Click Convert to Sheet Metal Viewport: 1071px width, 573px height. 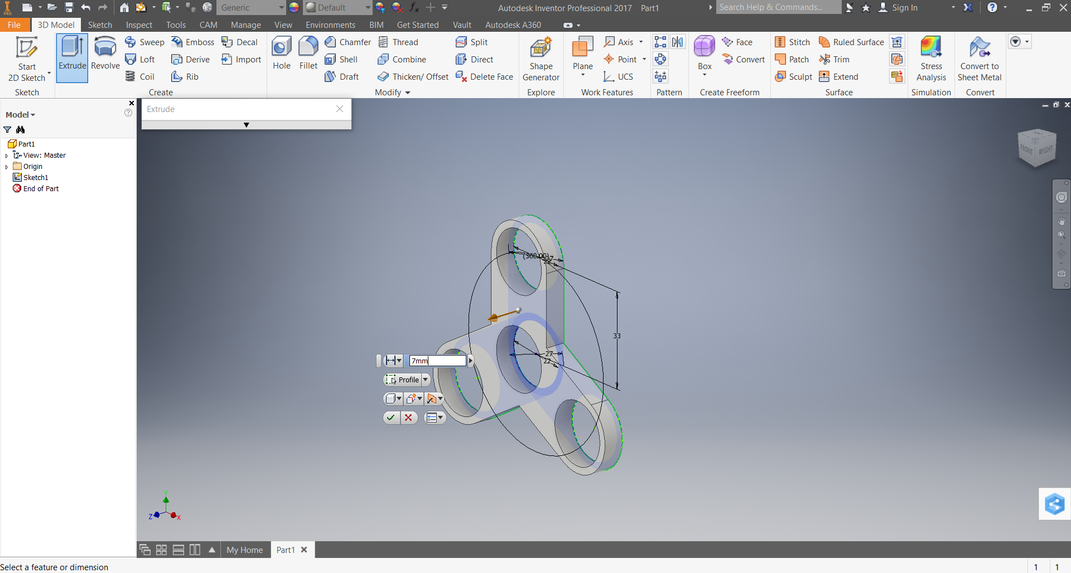[980, 59]
